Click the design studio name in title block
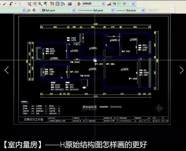186x151 pixels. pyautogui.click(x=33, y=120)
